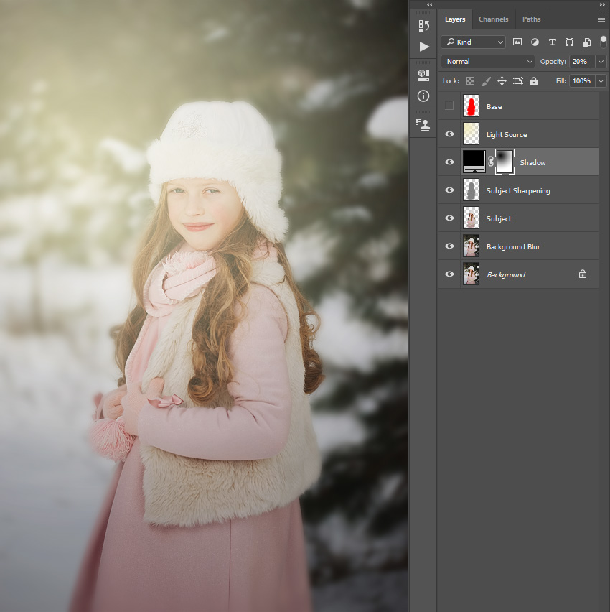This screenshot has height=612, width=610.
Task: Open the 3D panel icon
Action: click(x=423, y=75)
